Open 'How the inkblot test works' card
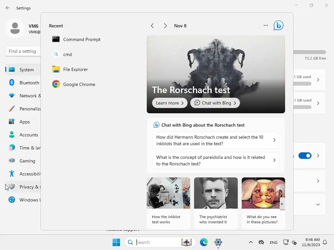The width and height of the screenshot is (334, 250). tap(168, 203)
